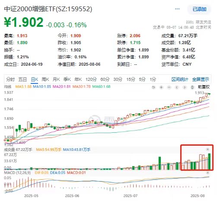This screenshot has width=217, height=201.
Task: Click the 货币单位 value CNY
Action: pyautogui.click(x=187, y=64)
